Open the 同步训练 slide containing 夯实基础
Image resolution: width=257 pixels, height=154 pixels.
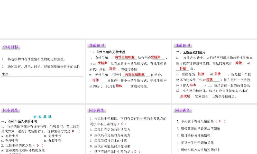point(42,129)
